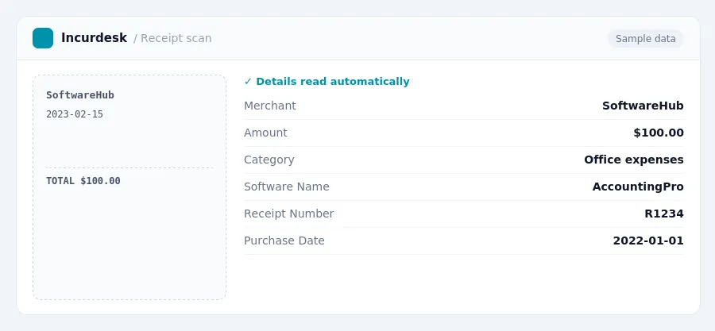Click TOTAL $100.00 on the receipt preview
The height and width of the screenshot is (331, 715).
(x=83, y=181)
